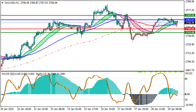The height and width of the screenshot is (112, 196).
Task: Click the 28 Jan 13:00 time axis label
Action: [x=158, y=109]
